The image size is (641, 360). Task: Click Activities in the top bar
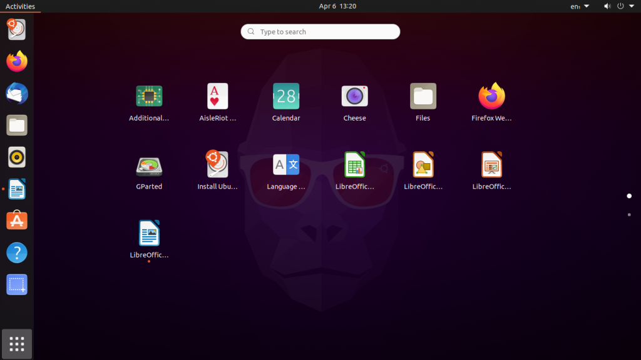[21, 6]
